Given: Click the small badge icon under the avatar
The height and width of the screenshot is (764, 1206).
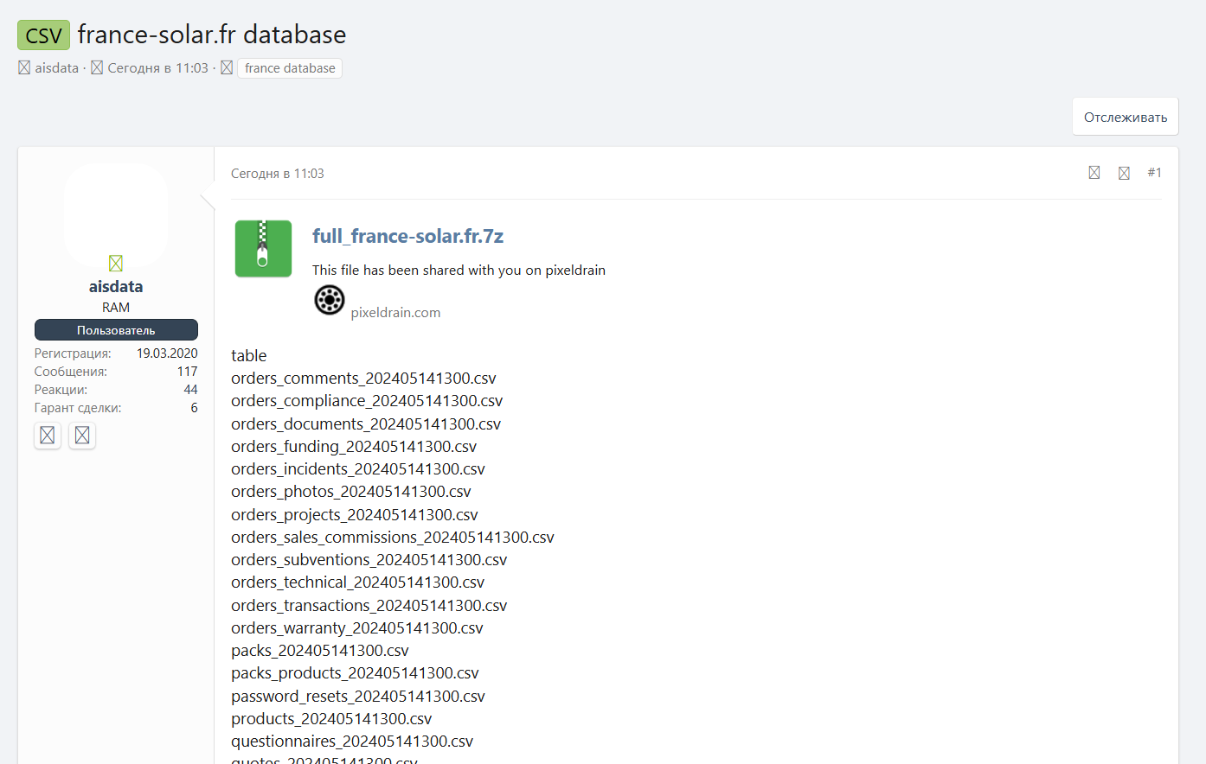Looking at the screenshot, I should pyautogui.click(x=116, y=263).
